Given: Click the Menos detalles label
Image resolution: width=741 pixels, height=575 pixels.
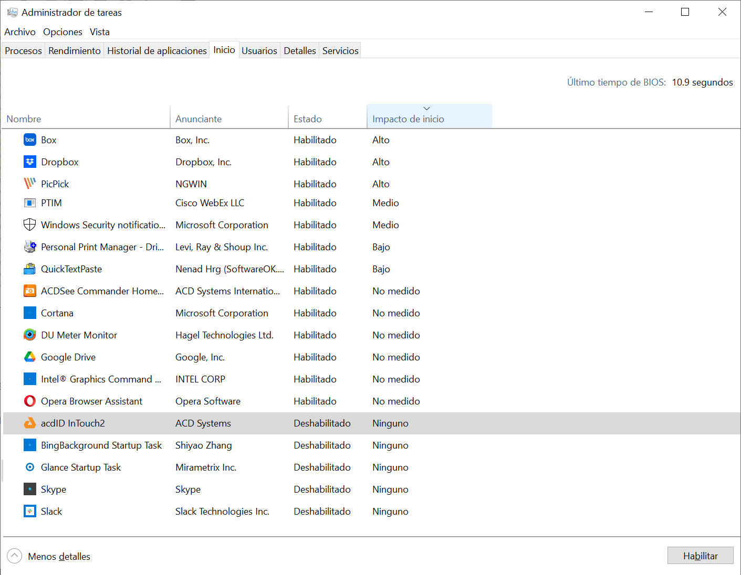Looking at the screenshot, I should coord(59,556).
